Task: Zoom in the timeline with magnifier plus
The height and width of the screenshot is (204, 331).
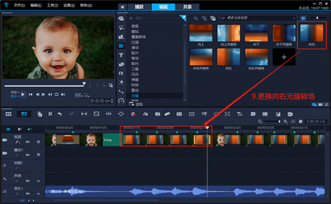Action: coord(286,121)
